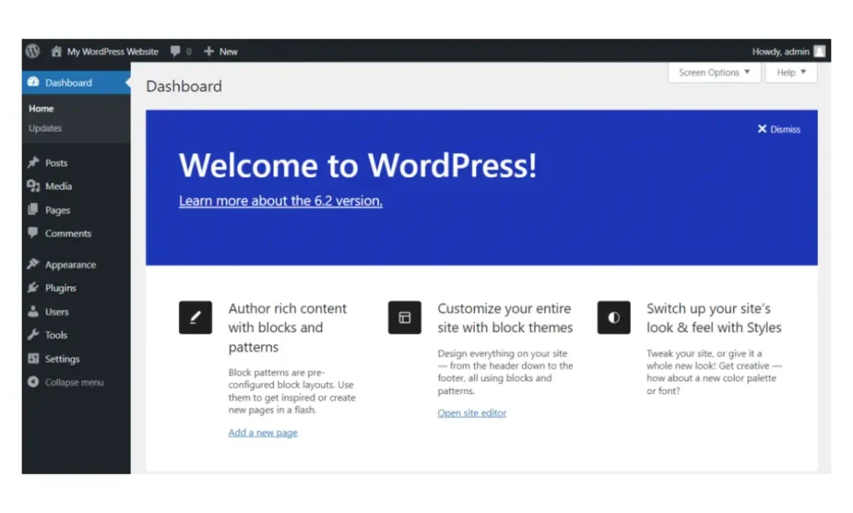Image resolution: width=853 pixels, height=513 pixels.
Task: Open the admin user avatar
Action: click(x=820, y=51)
